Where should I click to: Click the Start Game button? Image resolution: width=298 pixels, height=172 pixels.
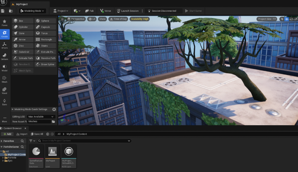coord(193,11)
